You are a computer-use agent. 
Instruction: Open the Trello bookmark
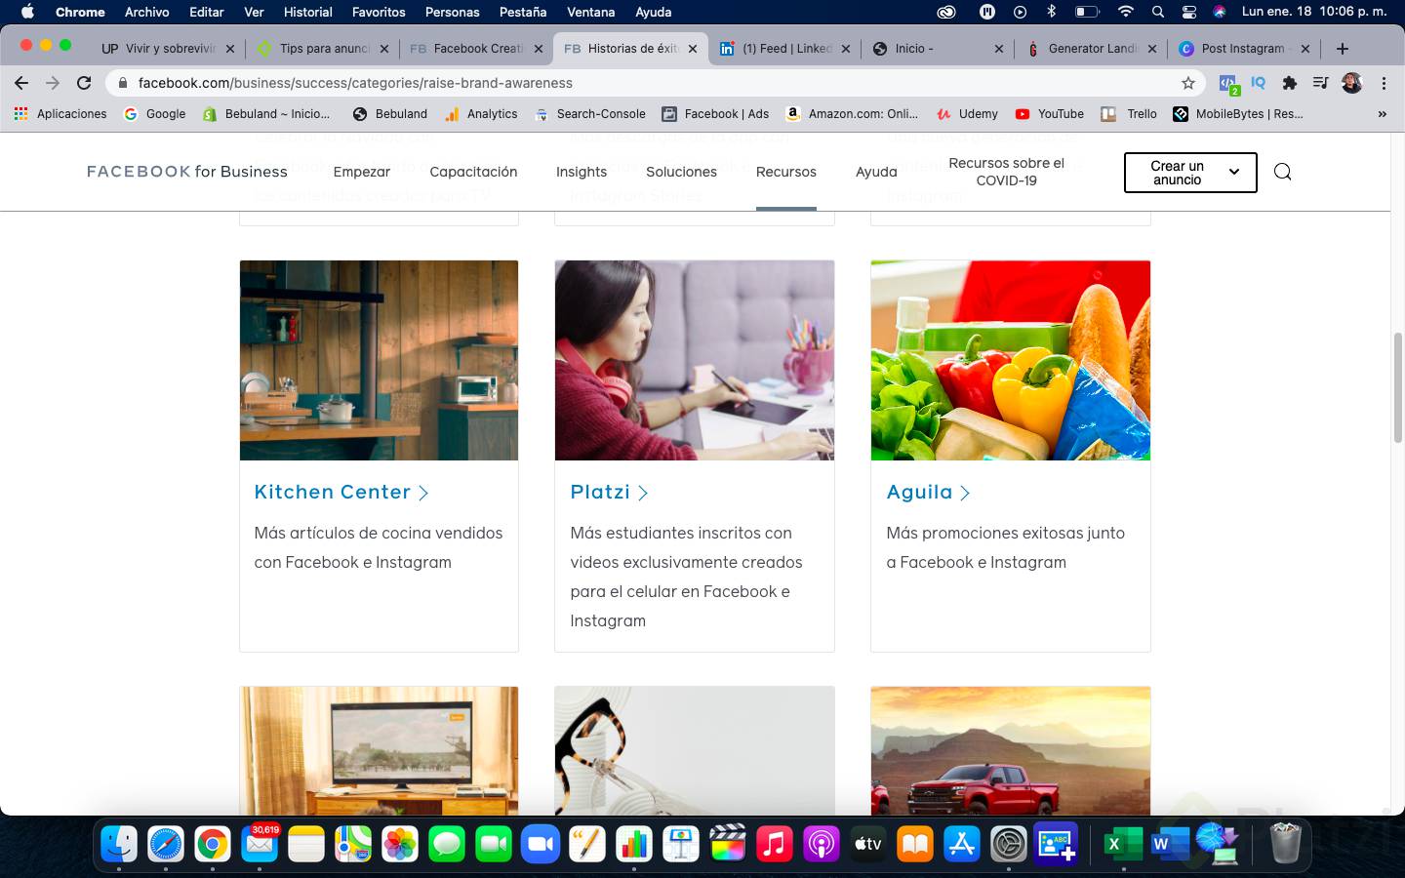point(1129,114)
